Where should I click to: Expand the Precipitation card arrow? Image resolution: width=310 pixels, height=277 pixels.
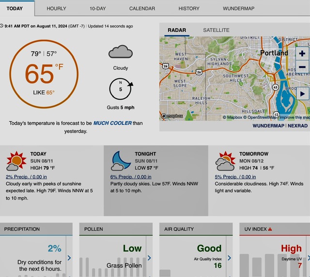(69, 258)
